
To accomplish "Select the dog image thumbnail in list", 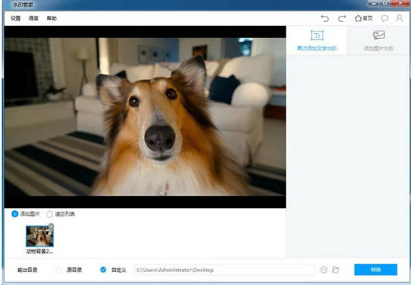I will pos(39,237).
